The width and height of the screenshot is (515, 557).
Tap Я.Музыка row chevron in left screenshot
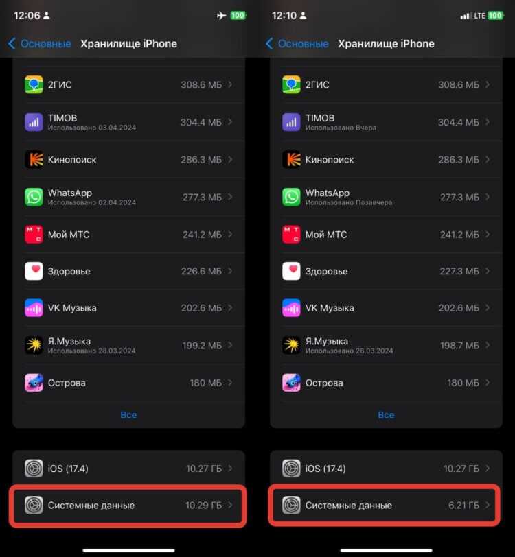click(x=230, y=345)
